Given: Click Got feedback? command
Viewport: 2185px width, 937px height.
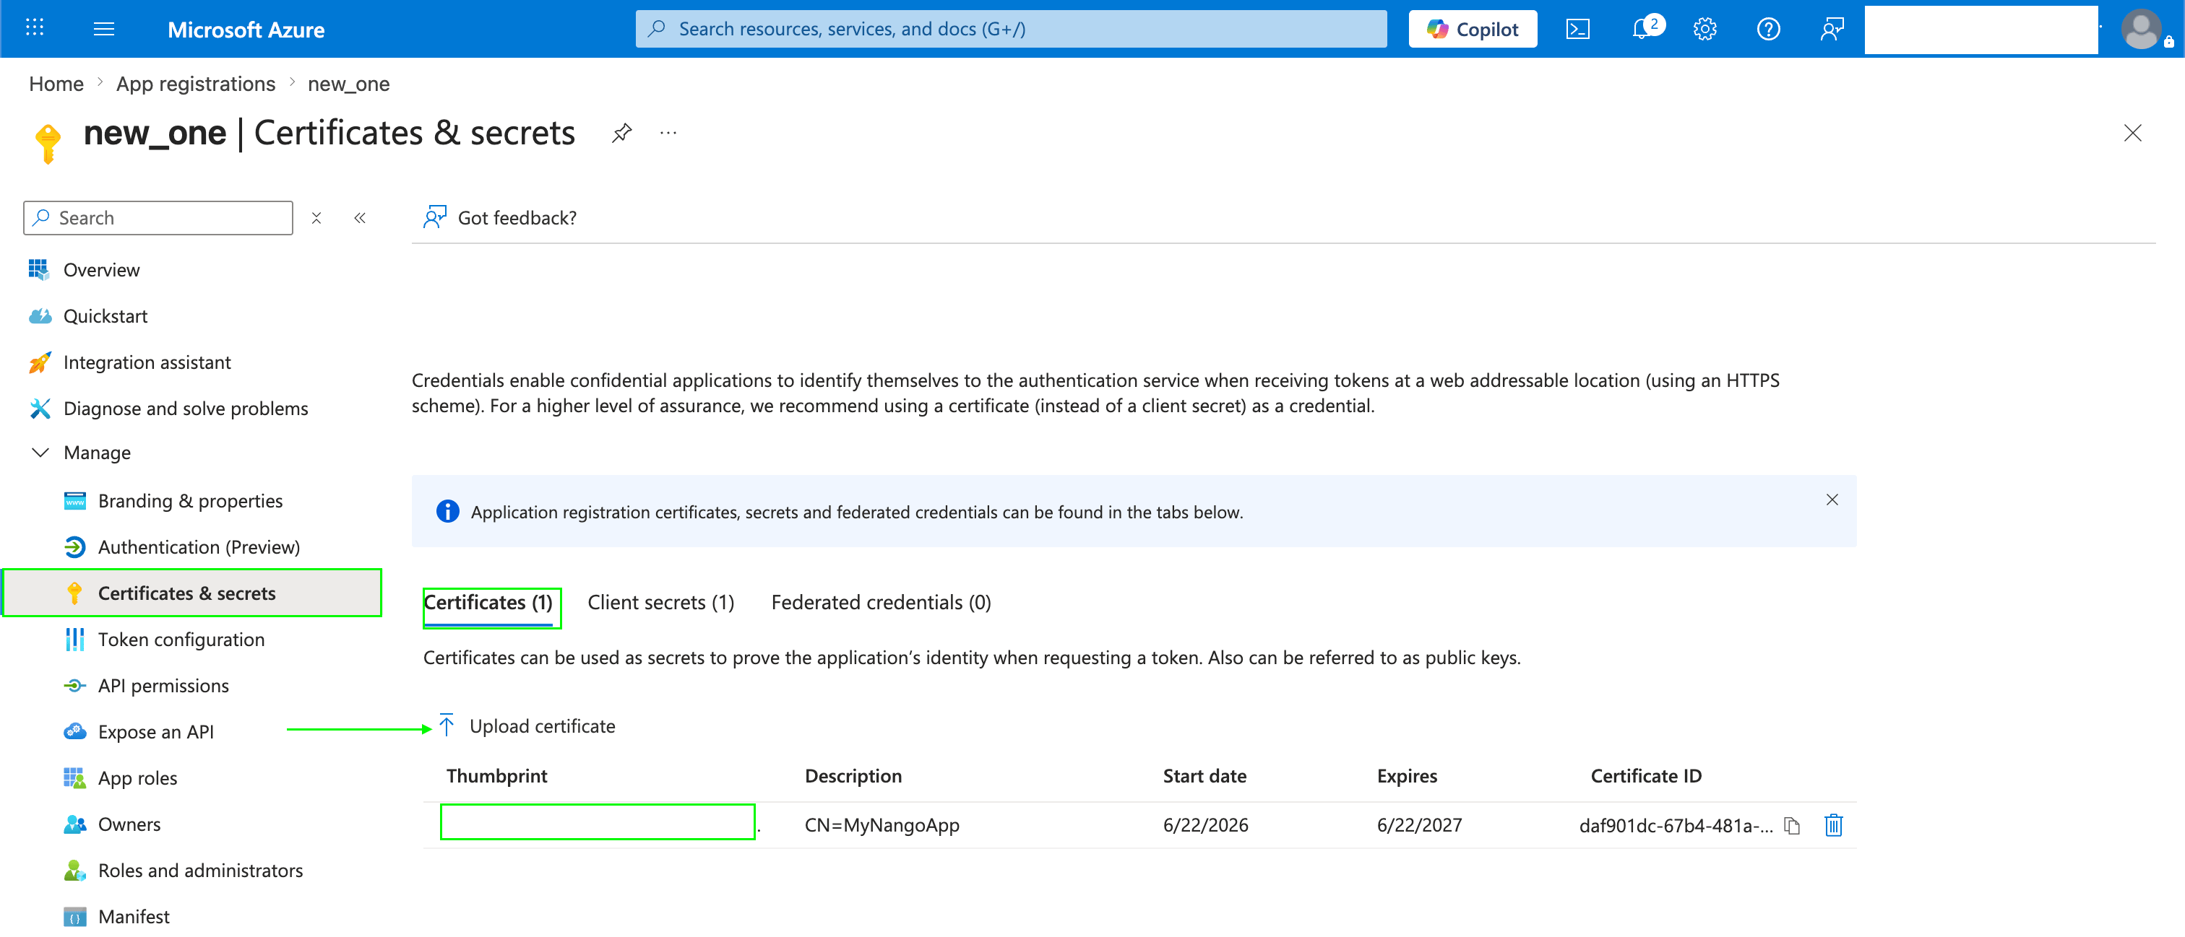Looking at the screenshot, I should [x=499, y=218].
